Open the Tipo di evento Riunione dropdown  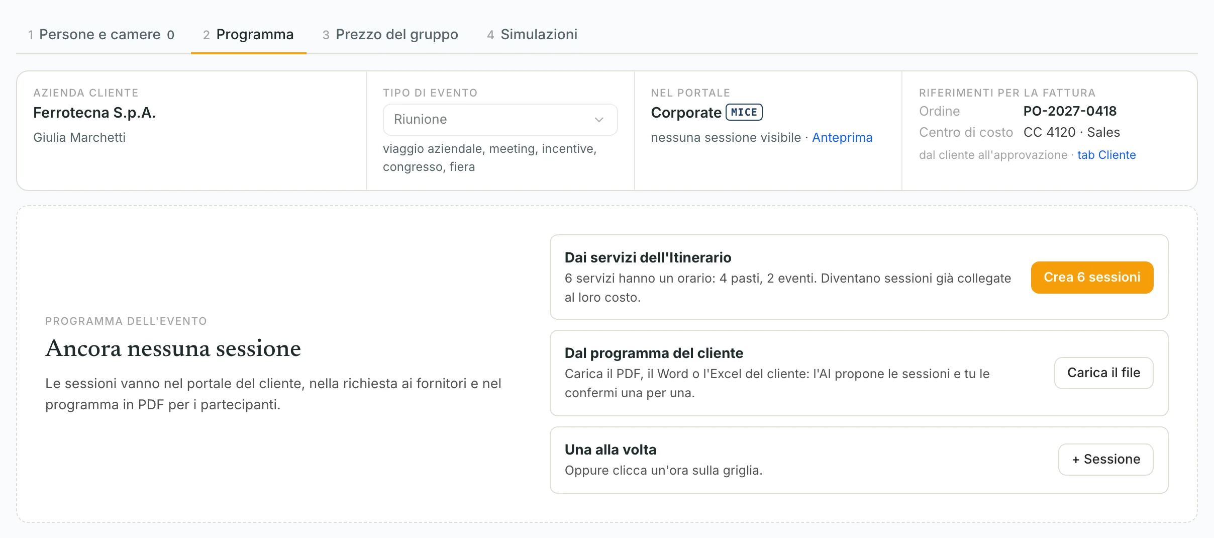click(500, 120)
